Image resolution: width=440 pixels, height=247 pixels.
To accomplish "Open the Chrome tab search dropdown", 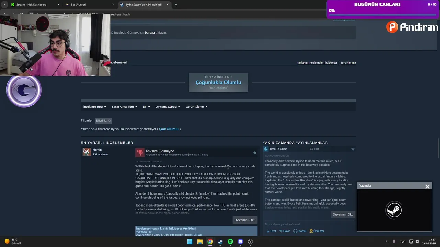I will [4, 5].
